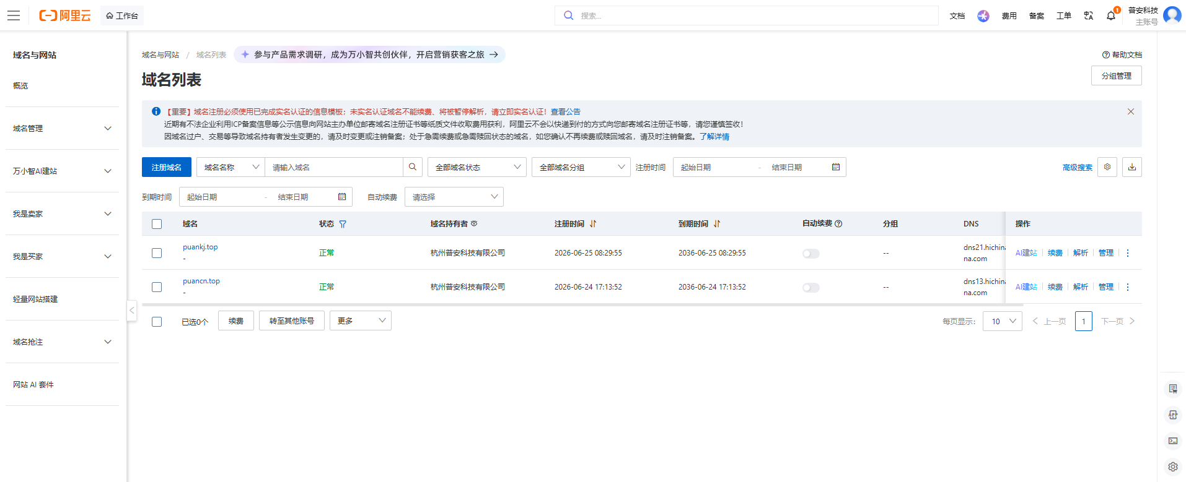Check the puancn.top row checkbox
The image size is (1186, 482).
pyautogui.click(x=157, y=287)
